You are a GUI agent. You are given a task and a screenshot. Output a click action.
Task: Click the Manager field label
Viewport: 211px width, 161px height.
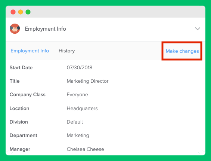[20, 149]
